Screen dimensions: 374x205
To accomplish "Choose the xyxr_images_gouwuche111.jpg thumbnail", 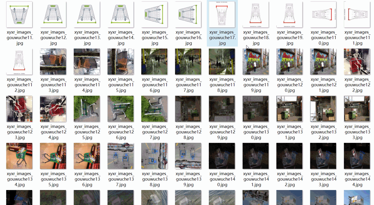I will pos(357,14).
